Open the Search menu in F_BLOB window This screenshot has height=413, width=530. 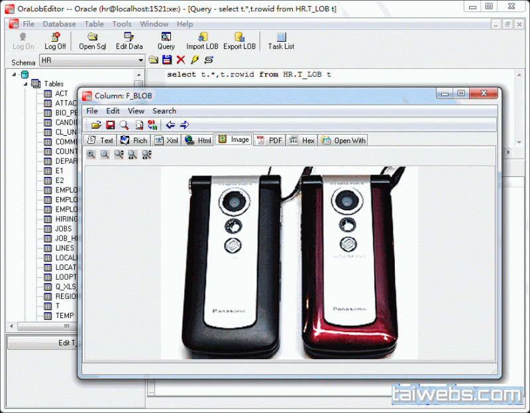click(164, 111)
